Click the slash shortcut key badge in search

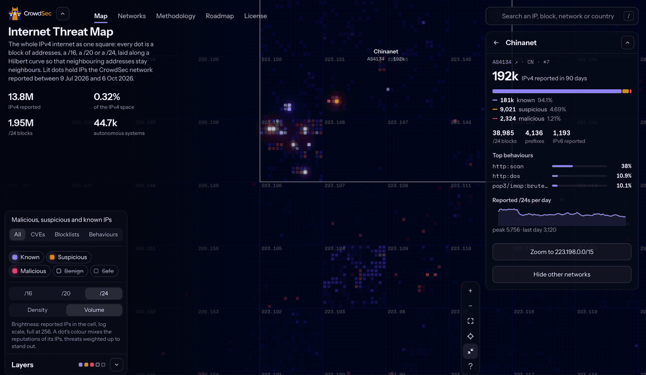click(x=628, y=16)
